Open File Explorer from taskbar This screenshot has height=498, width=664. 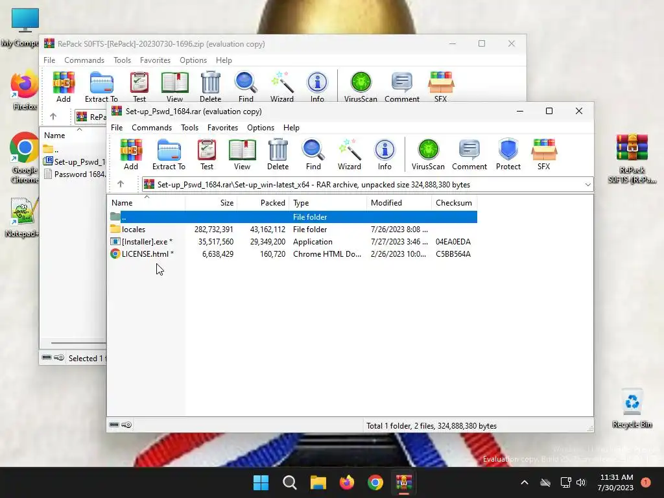[x=318, y=482]
